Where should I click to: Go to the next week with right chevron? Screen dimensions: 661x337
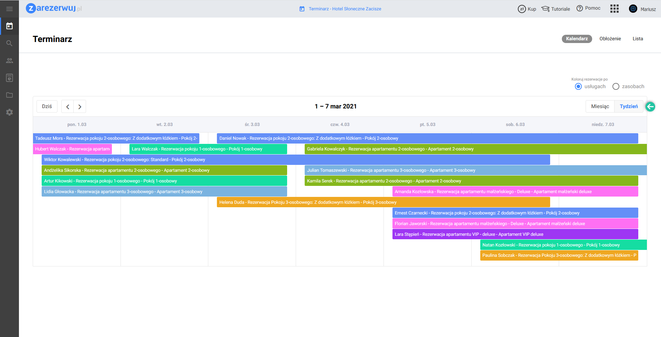click(80, 107)
